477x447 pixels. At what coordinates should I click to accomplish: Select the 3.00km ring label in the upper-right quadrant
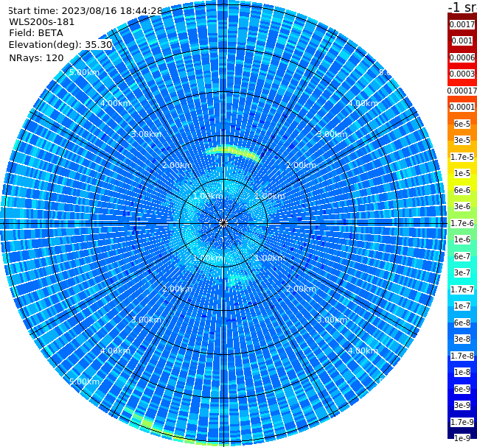(x=332, y=134)
